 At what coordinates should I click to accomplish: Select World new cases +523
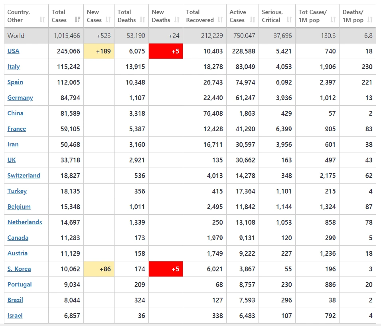[103, 36]
